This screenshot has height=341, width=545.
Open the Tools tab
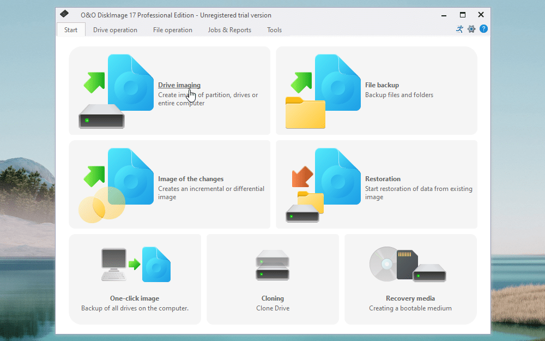tap(274, 30)
